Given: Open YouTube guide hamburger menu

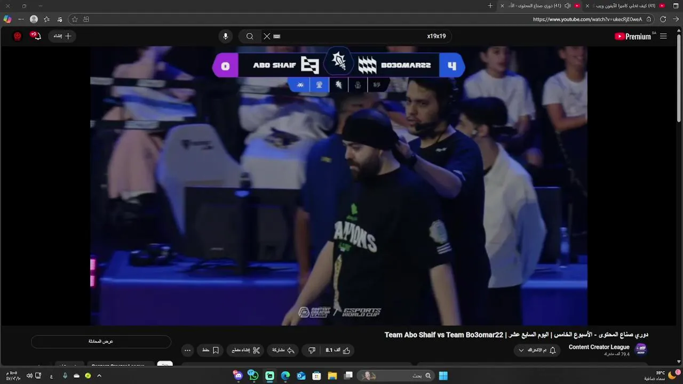Looking at the screenshot, I should click(663, 36).
